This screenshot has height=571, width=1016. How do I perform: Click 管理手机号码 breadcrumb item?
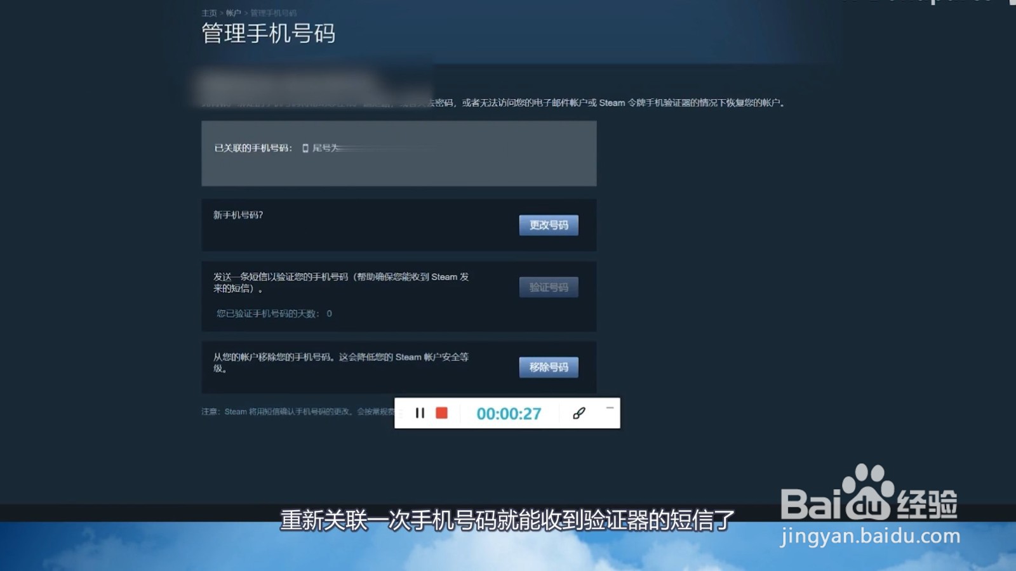[x=273, y=13]
